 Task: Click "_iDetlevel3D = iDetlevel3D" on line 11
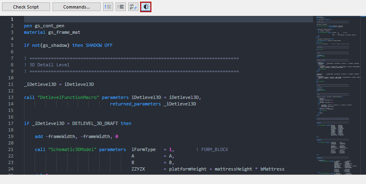tap(59, 84)
